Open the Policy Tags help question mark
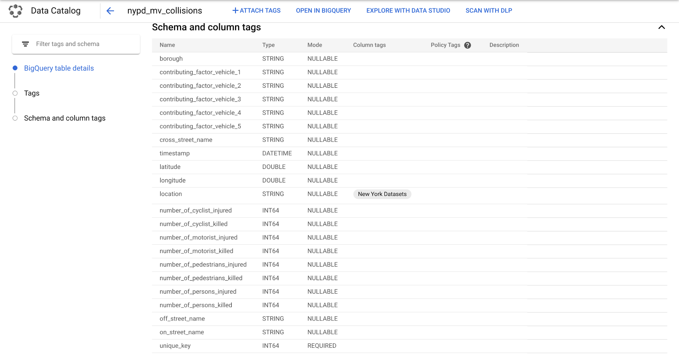The image size is (679, 355). tap(467, 45)
